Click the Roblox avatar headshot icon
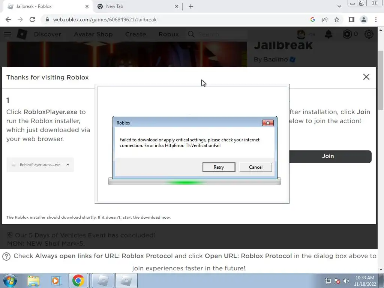The image size is (384, 288). (x=301, y=34)
